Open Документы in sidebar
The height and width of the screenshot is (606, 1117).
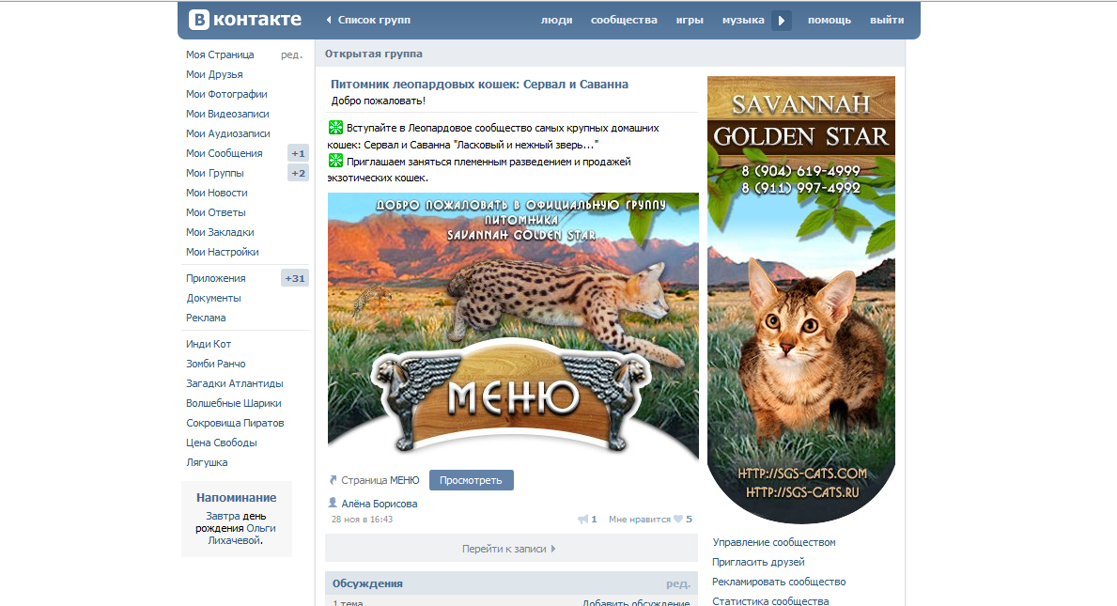pyautogui.click(x=213, y=299)
